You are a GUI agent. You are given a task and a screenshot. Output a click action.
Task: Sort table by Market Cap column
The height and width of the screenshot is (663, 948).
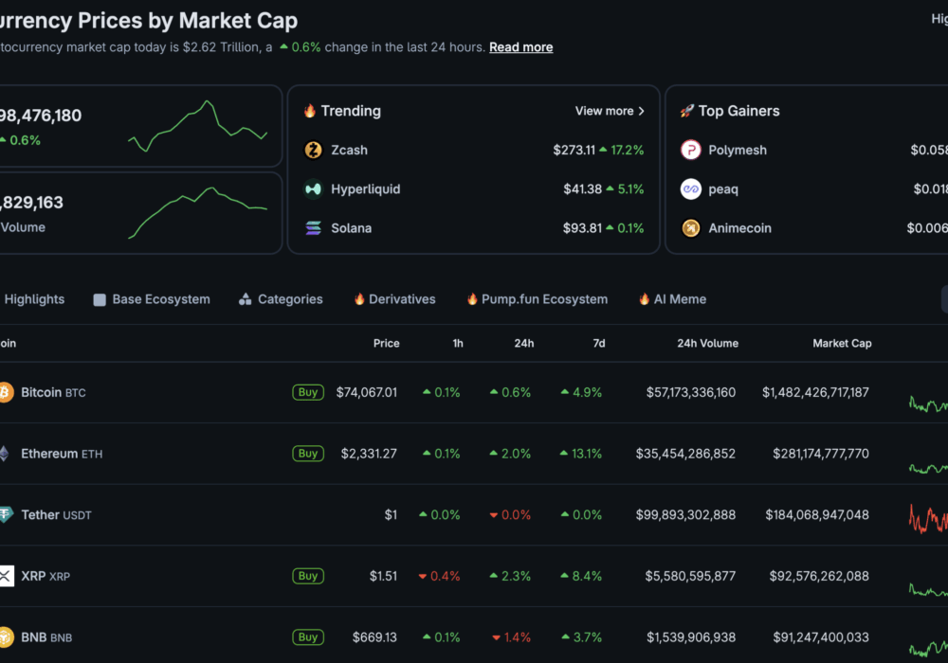841,344
